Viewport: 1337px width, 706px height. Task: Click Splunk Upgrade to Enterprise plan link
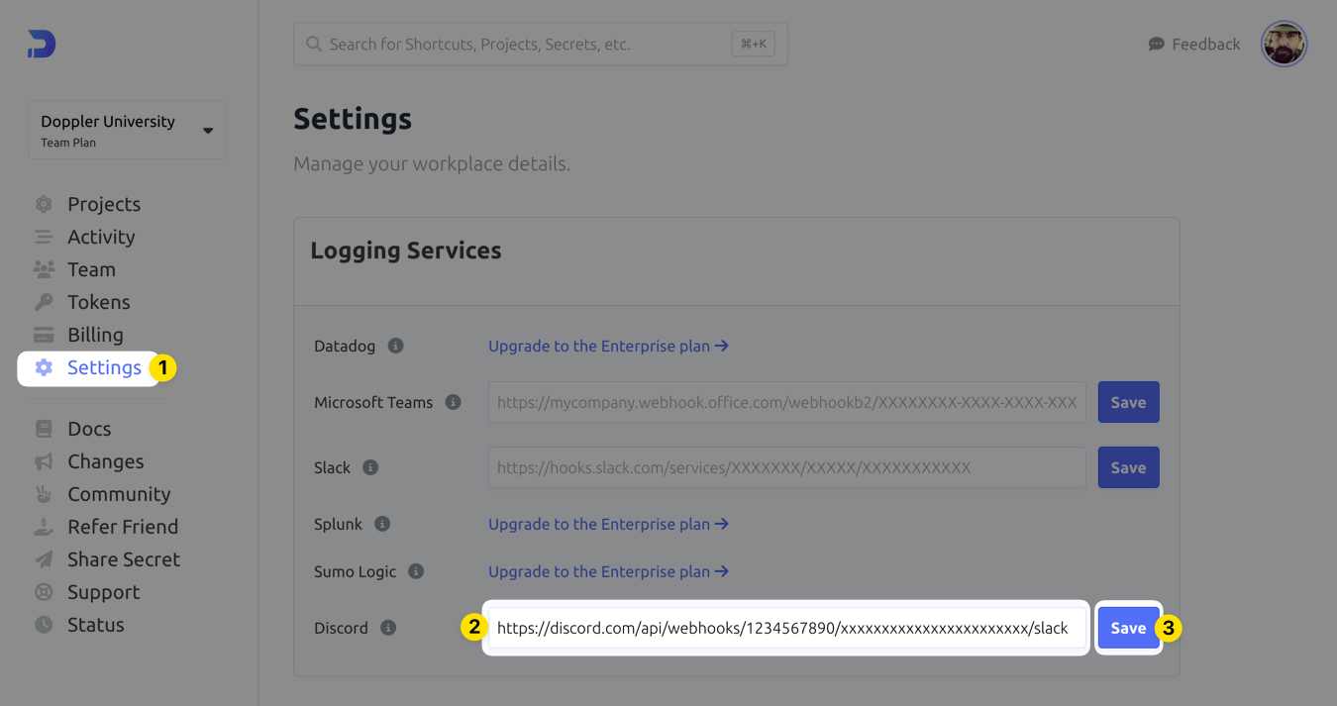click(x=608, y=524)
